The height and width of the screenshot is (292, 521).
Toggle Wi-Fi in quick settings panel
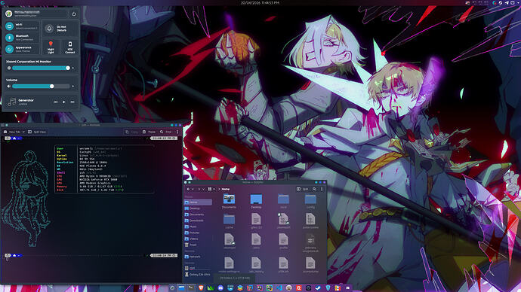click(9, 26)
